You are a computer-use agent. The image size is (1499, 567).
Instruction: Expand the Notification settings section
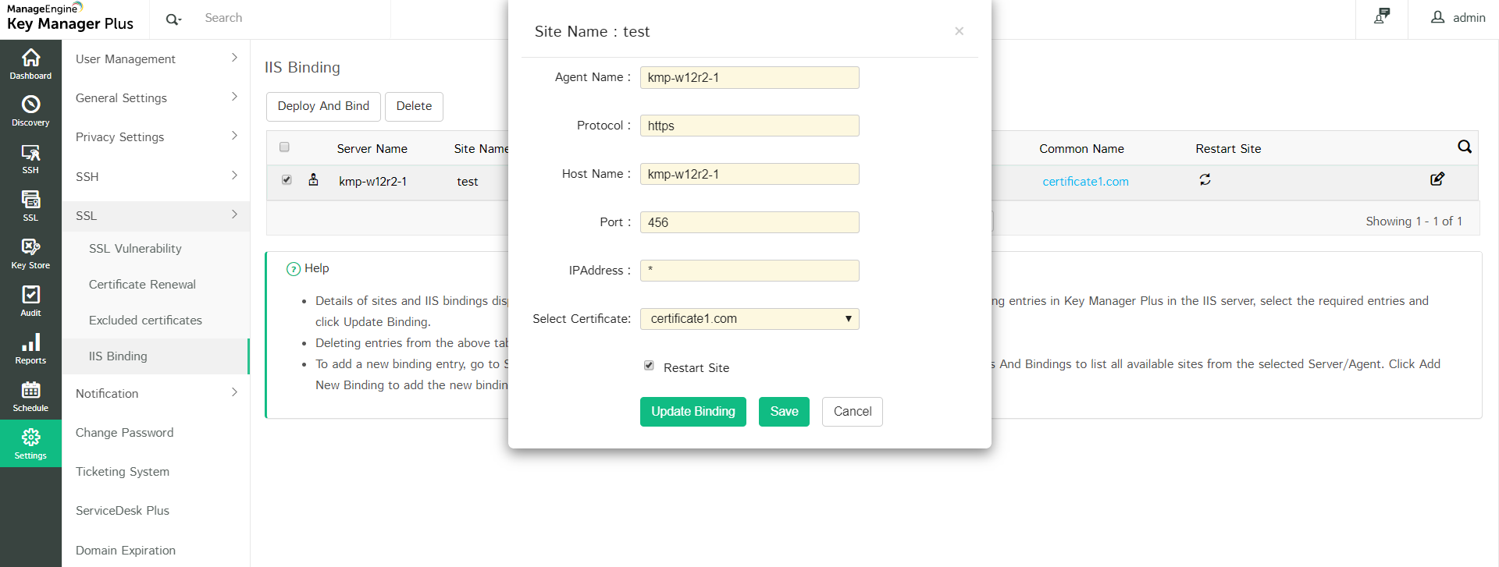156,393
